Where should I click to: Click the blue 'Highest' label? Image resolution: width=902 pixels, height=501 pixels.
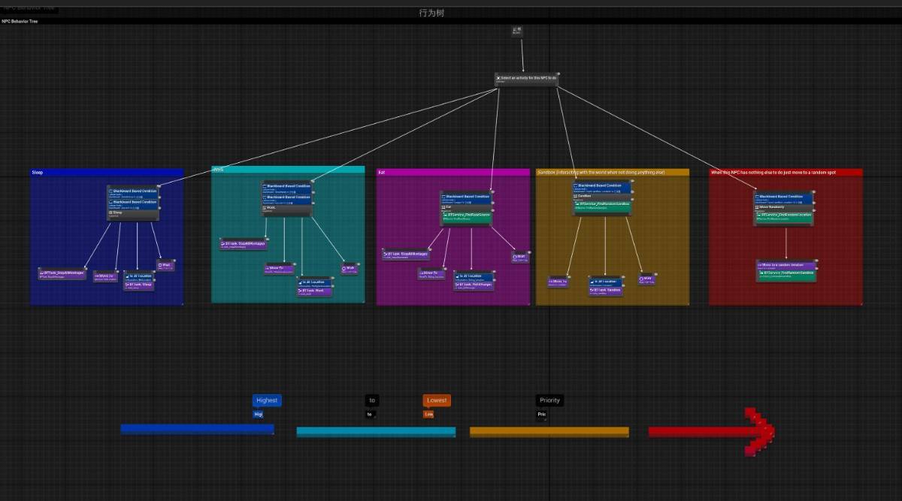tap(266, 400)
